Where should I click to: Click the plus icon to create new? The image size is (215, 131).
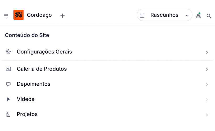pyautogui.click(x=62, y=16)
